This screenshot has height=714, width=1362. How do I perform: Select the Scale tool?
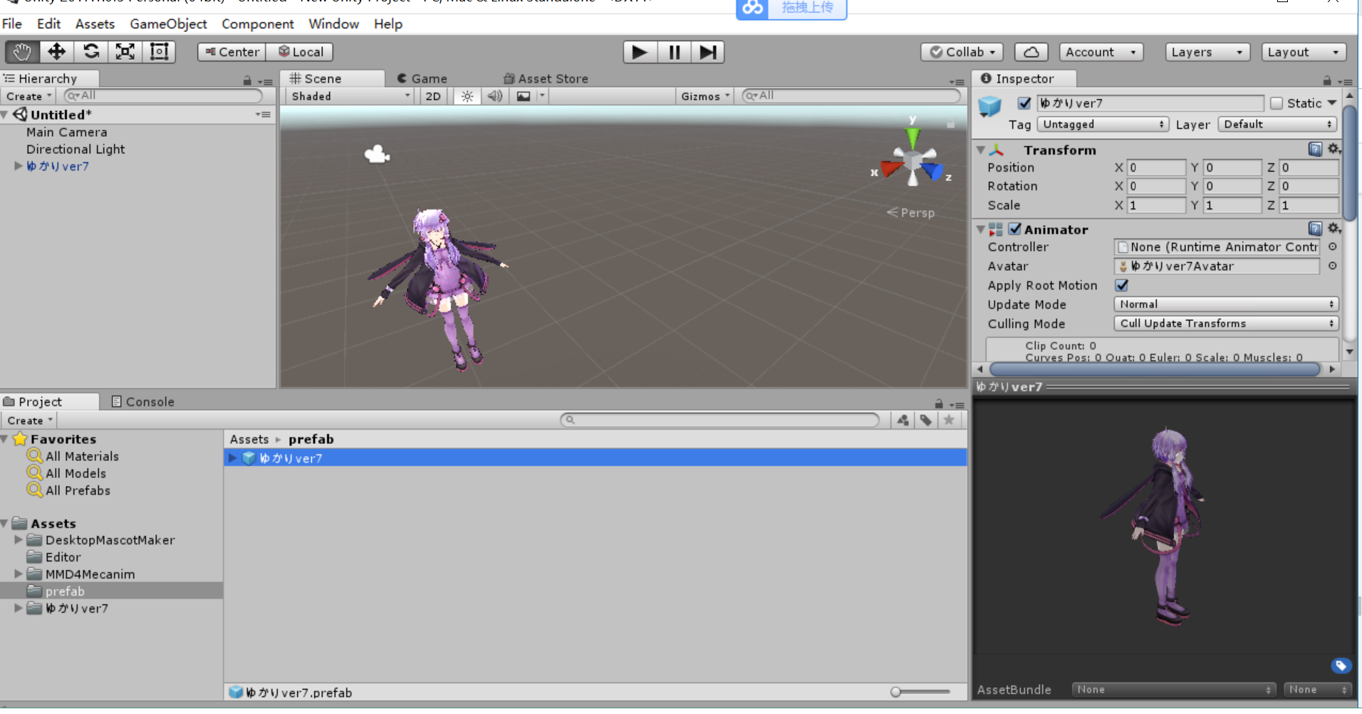pos(125,52)
